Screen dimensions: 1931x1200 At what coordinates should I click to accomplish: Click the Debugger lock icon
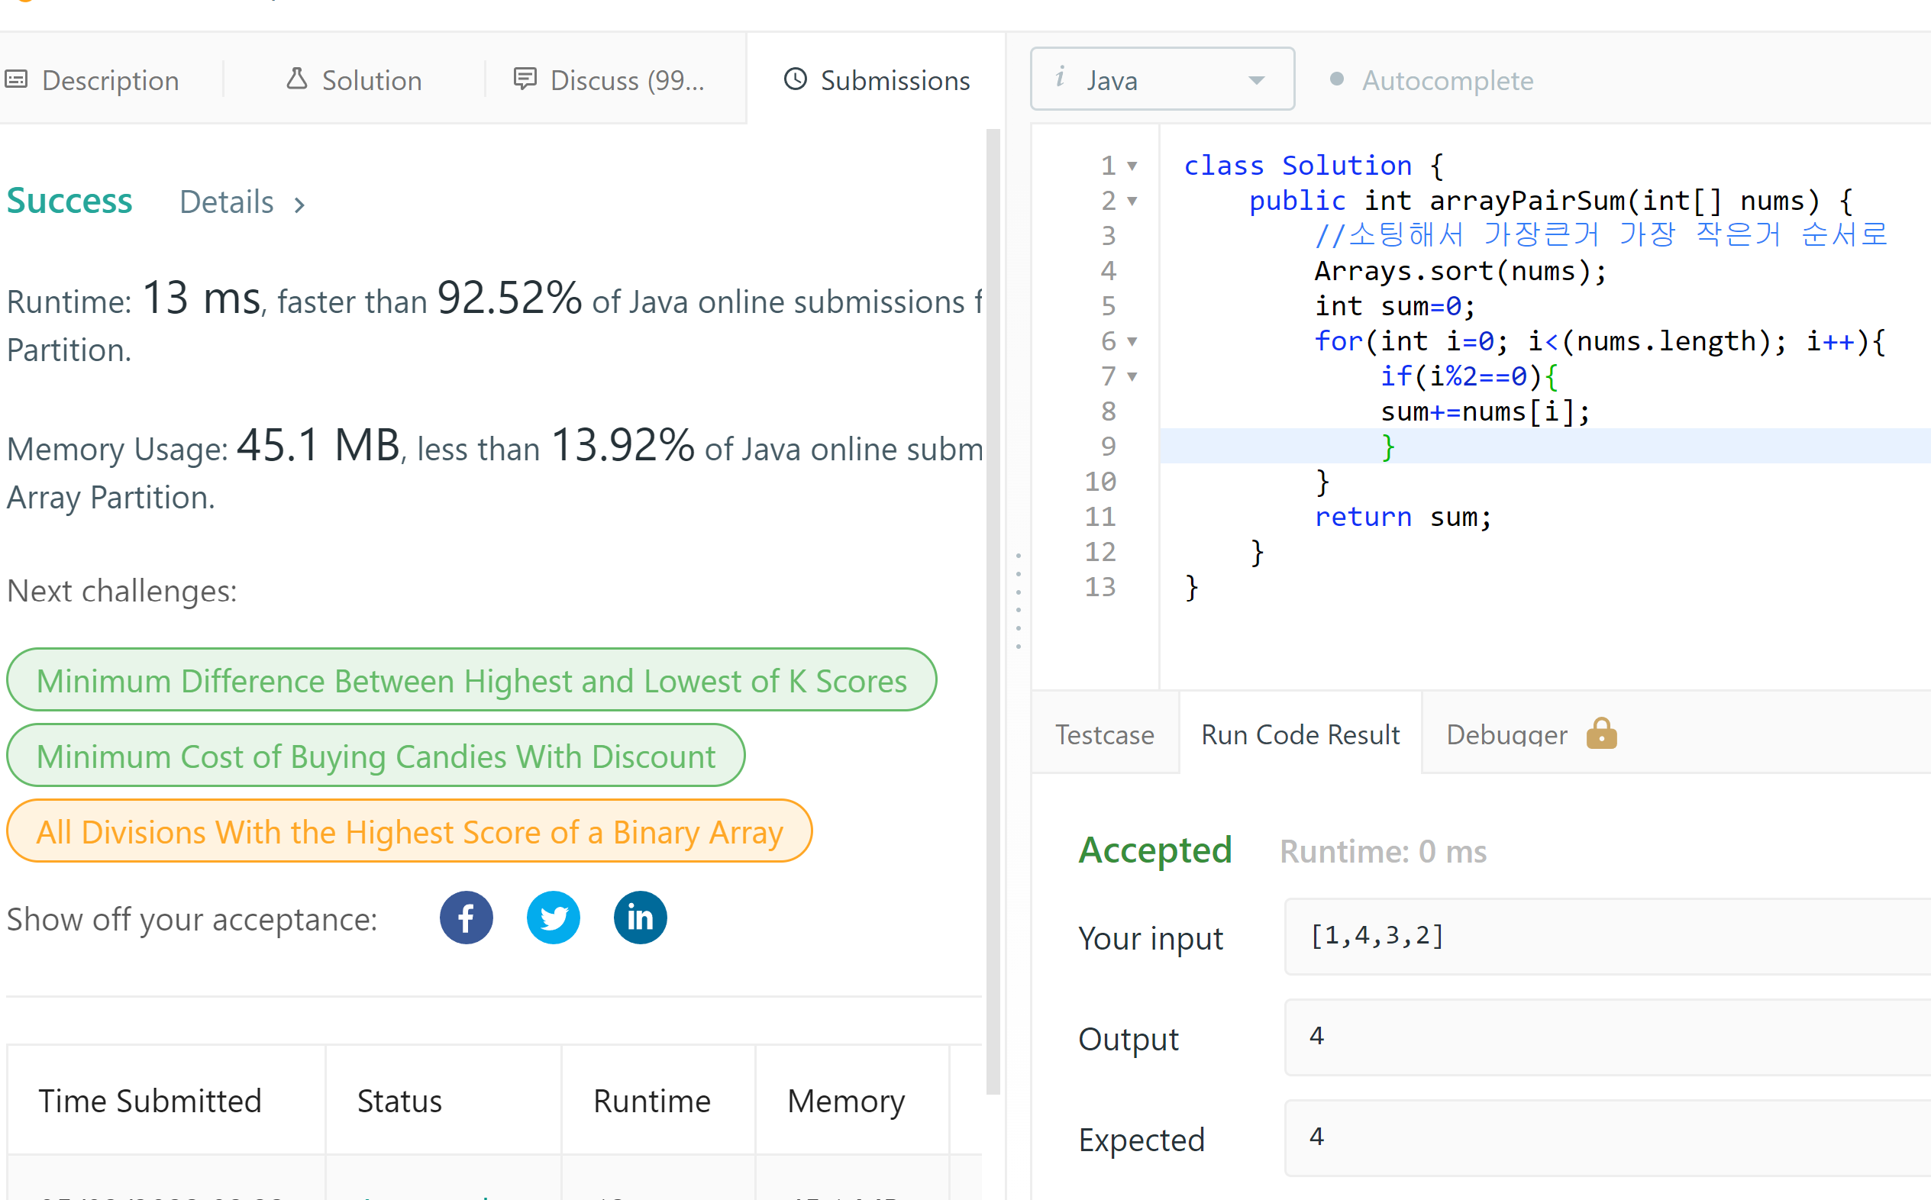tap(1601, 734)
